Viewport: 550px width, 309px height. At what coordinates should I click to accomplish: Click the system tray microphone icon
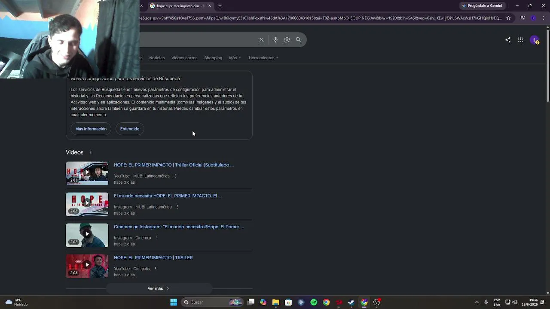point(486,302)
